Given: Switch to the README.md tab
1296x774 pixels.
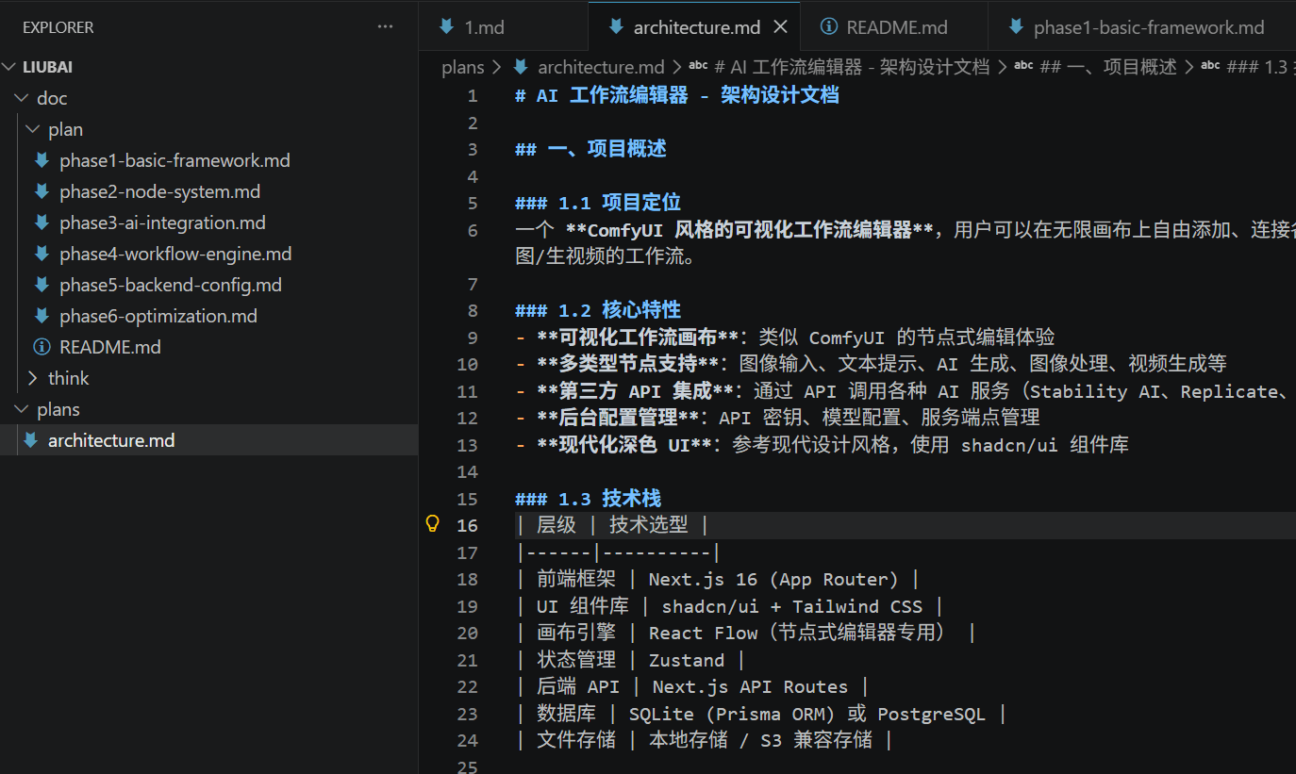Looking at the screenshot, I should point(896,27).
